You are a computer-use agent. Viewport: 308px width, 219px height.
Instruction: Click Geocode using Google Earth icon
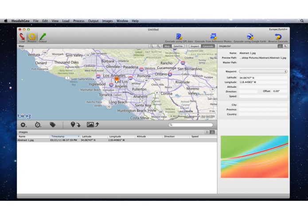[250, 38]
